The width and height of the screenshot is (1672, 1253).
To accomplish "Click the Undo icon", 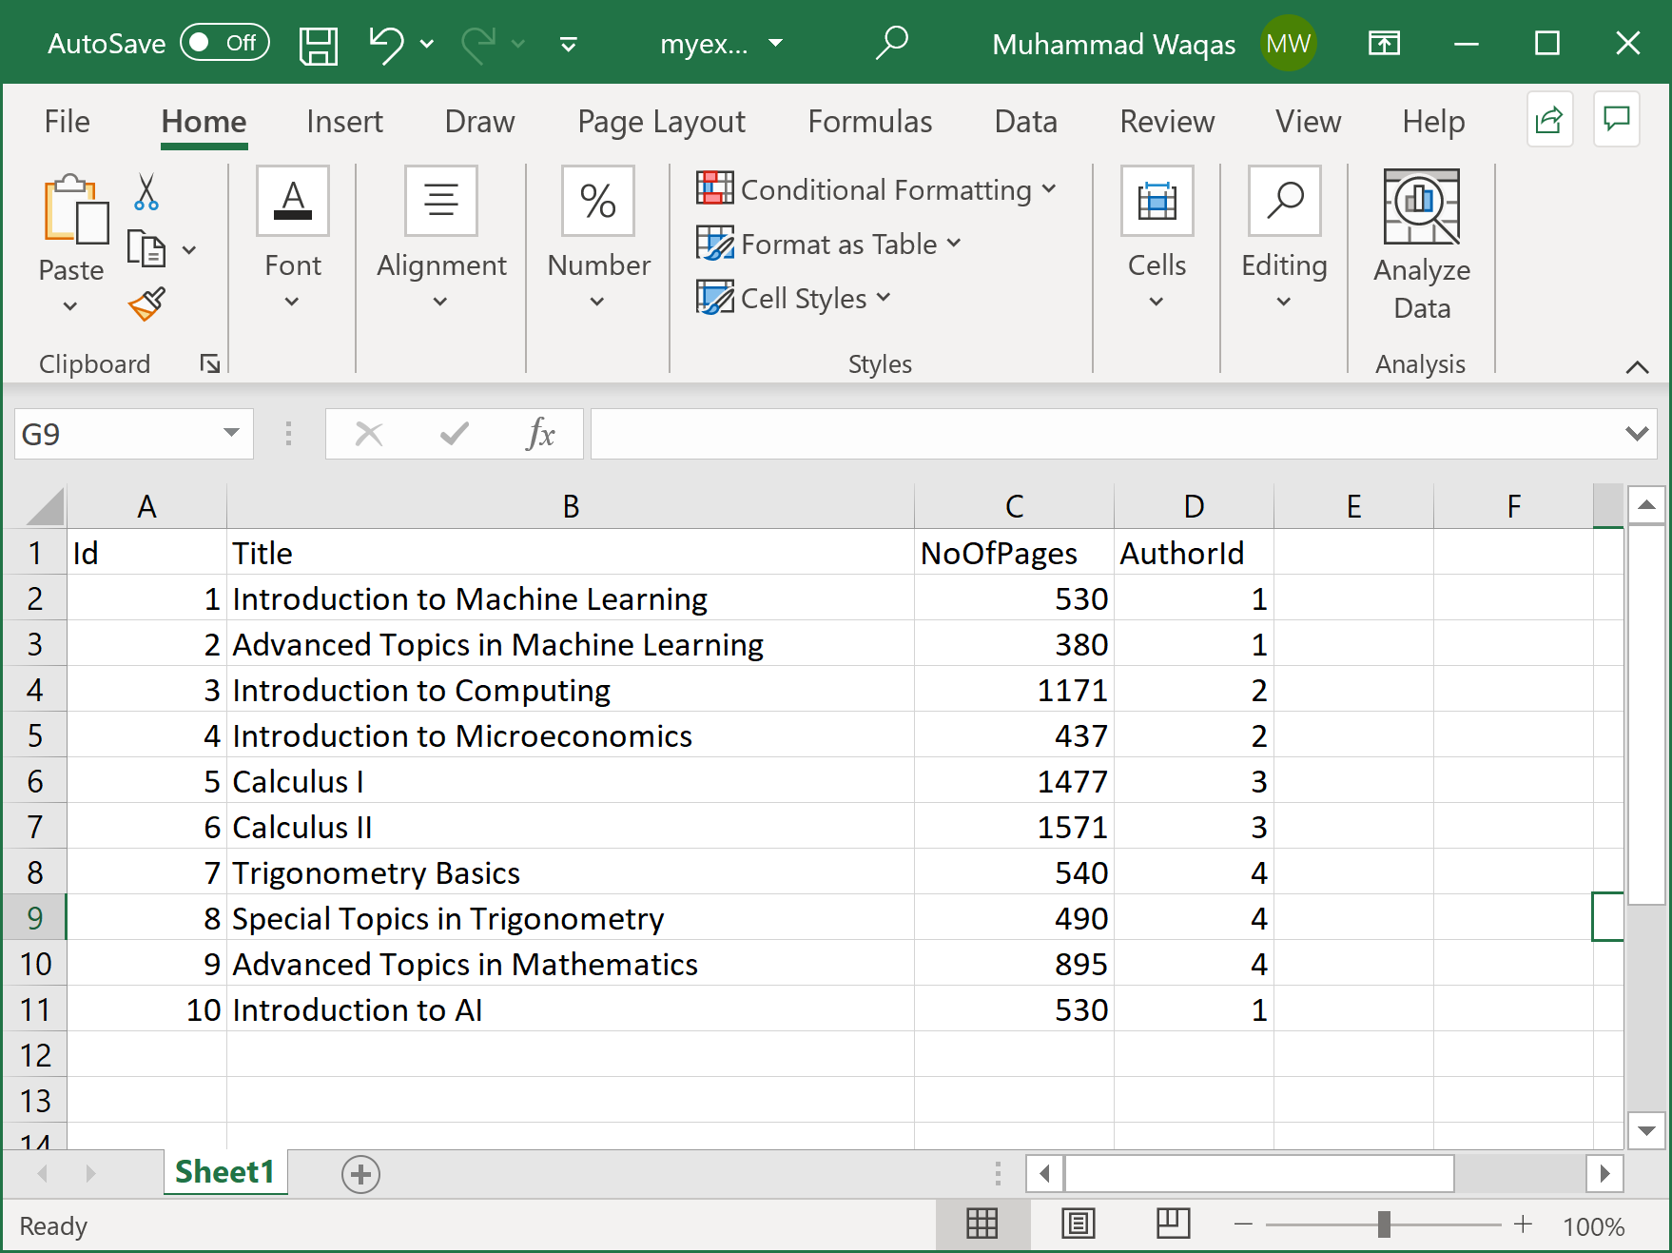I will tap(386, 44).
